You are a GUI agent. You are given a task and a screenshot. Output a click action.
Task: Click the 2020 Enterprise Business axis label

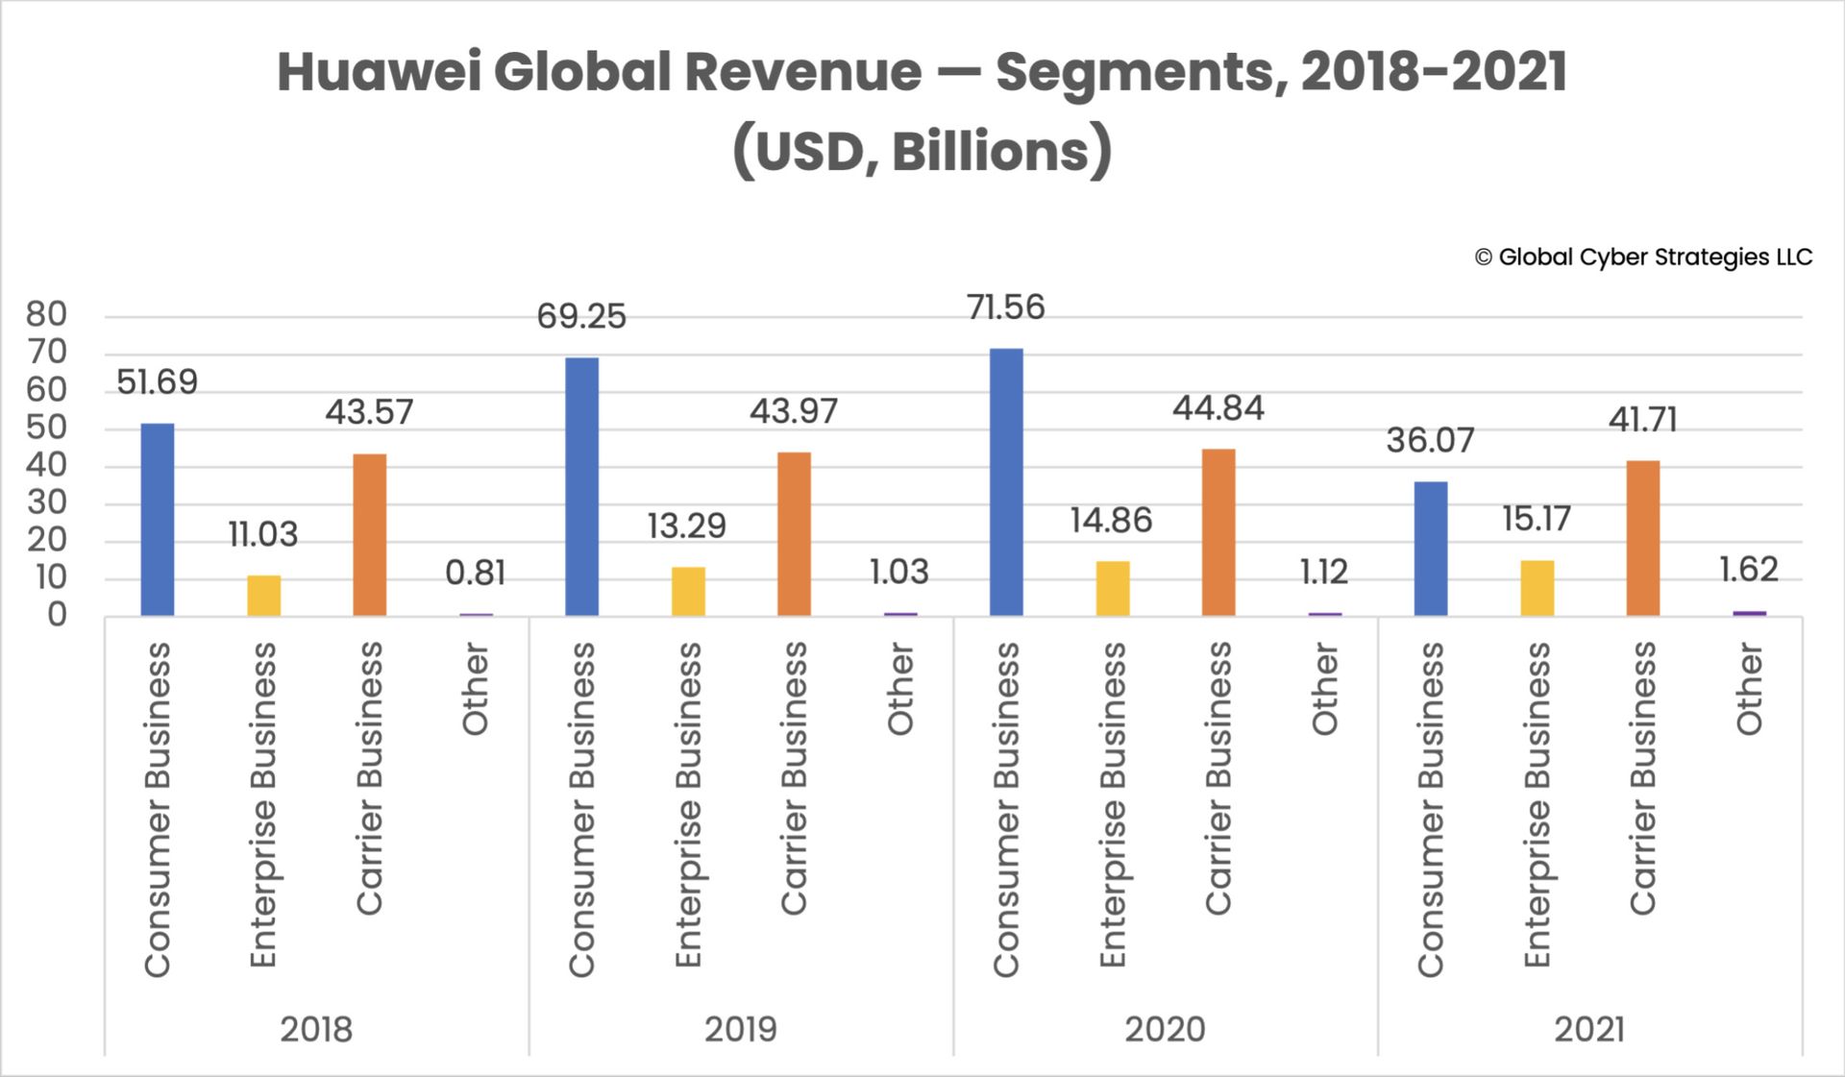point(1113,805)
